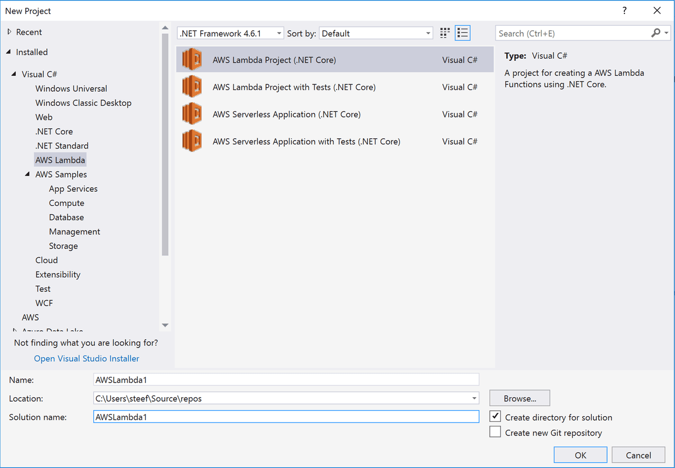
Task: Select the .NET Core category
Action: (54, 131)
